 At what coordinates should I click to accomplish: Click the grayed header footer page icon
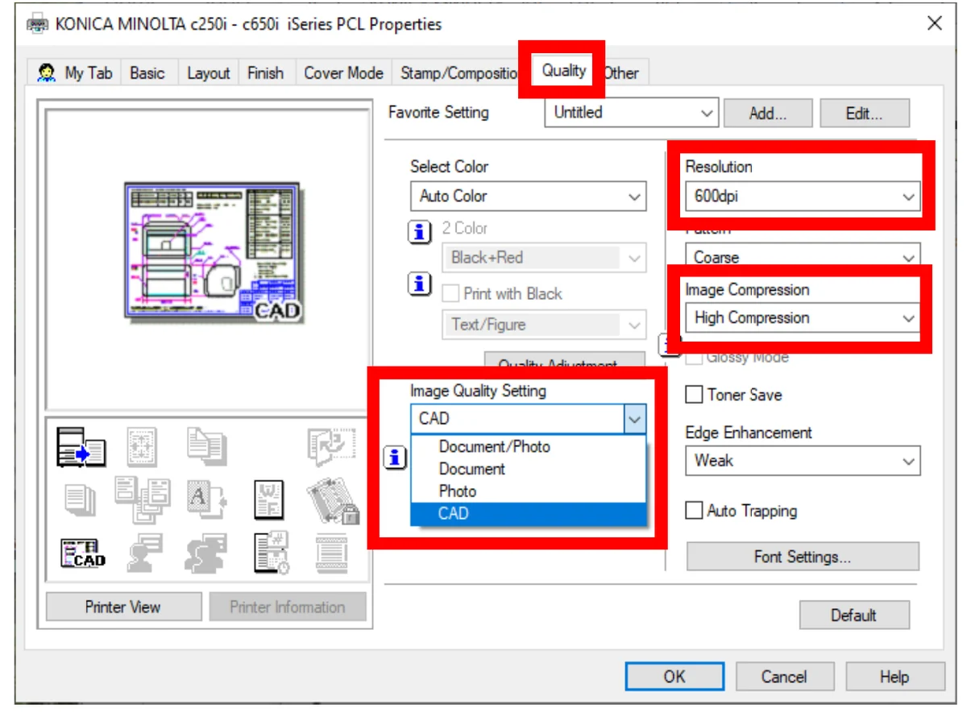click(x=331, y=553)
